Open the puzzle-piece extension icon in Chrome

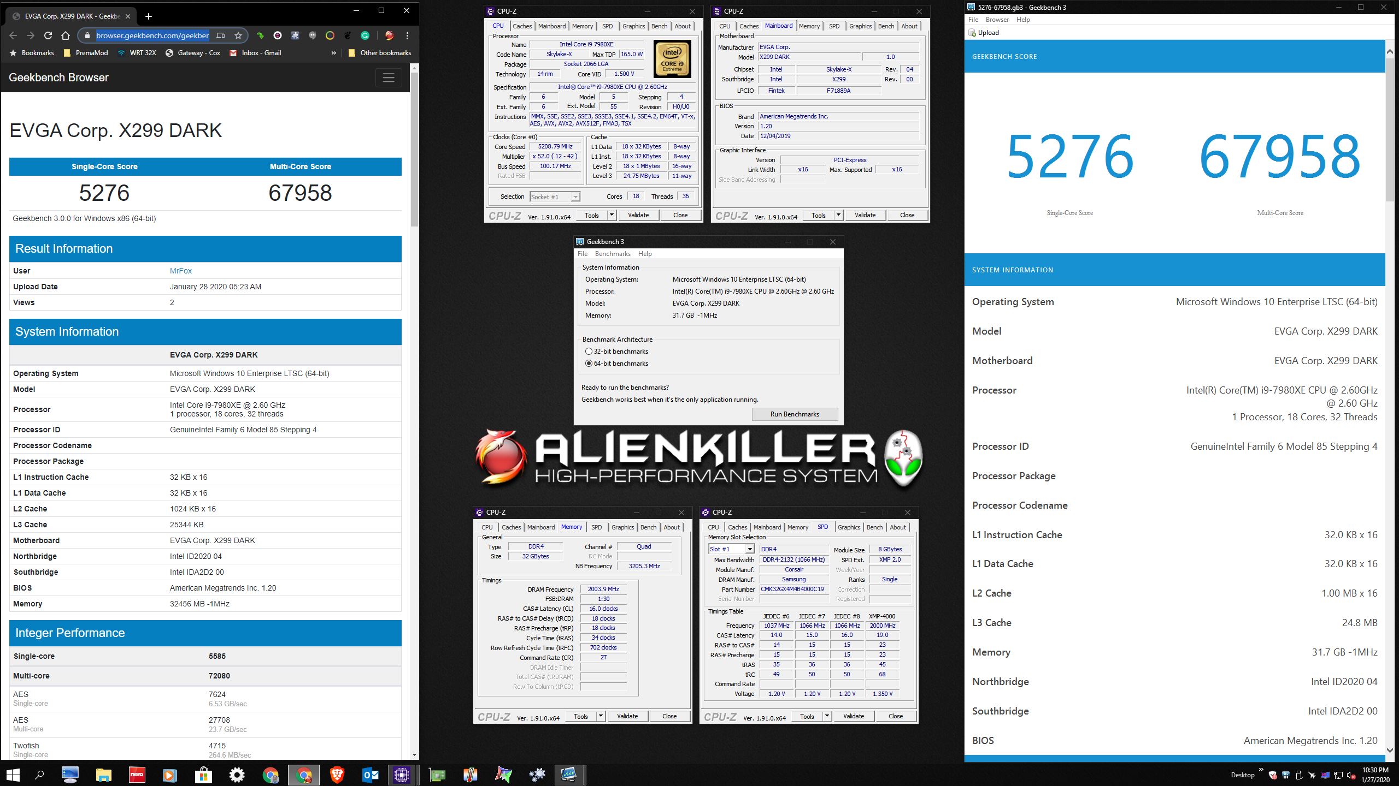click(x=295, y=35)
